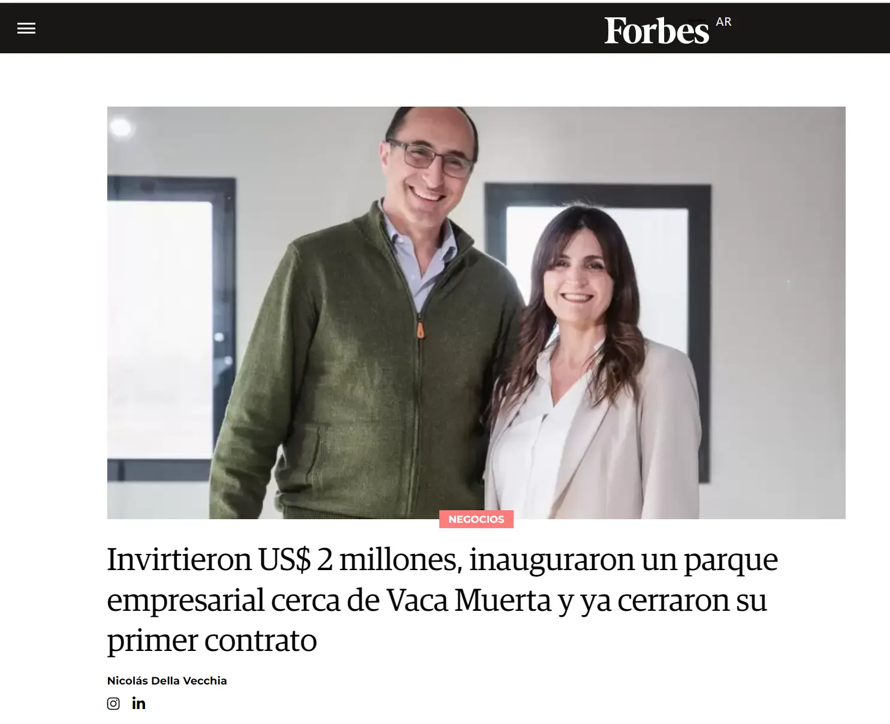Open the NEGOCIOS category tag
Viewport: 890px width, 724px height.
476,519
